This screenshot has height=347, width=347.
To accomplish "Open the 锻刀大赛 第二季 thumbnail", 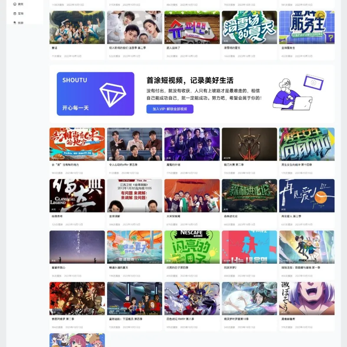I will (249, 144).
